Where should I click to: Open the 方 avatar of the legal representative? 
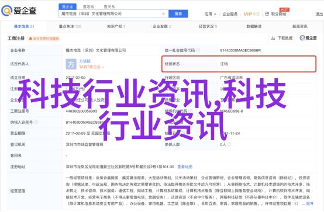[71, 64]
